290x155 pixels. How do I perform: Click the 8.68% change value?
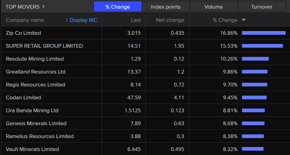[230, 123]
